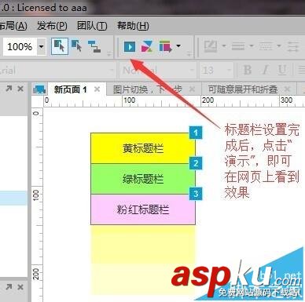Click the page icon left of tabs
305x302 pixels.
pyautogui.click(x=39, y=89)
